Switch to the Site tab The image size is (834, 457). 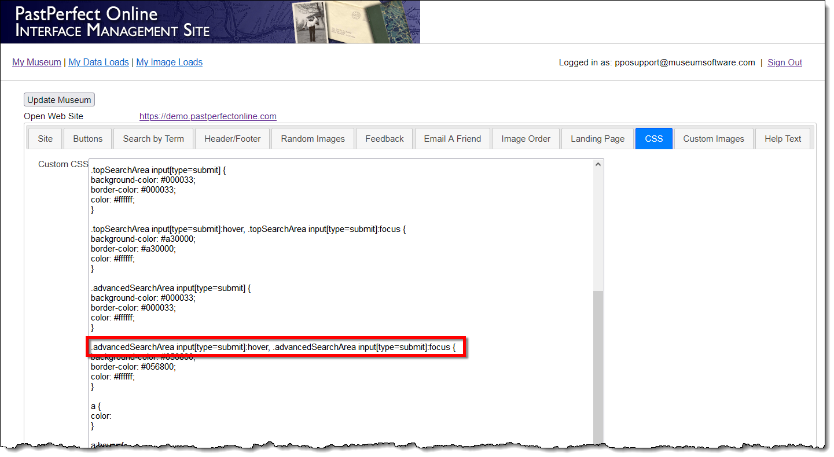click(45, 139)
